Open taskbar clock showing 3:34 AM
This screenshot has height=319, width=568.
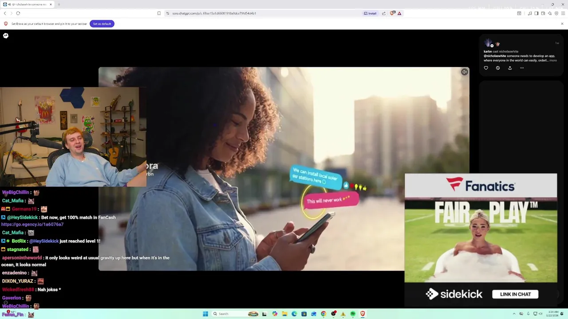coord(553,314)
